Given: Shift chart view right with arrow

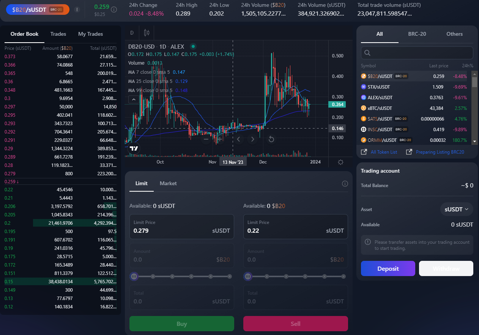Looking at the screenshot, I should point(252,139).
